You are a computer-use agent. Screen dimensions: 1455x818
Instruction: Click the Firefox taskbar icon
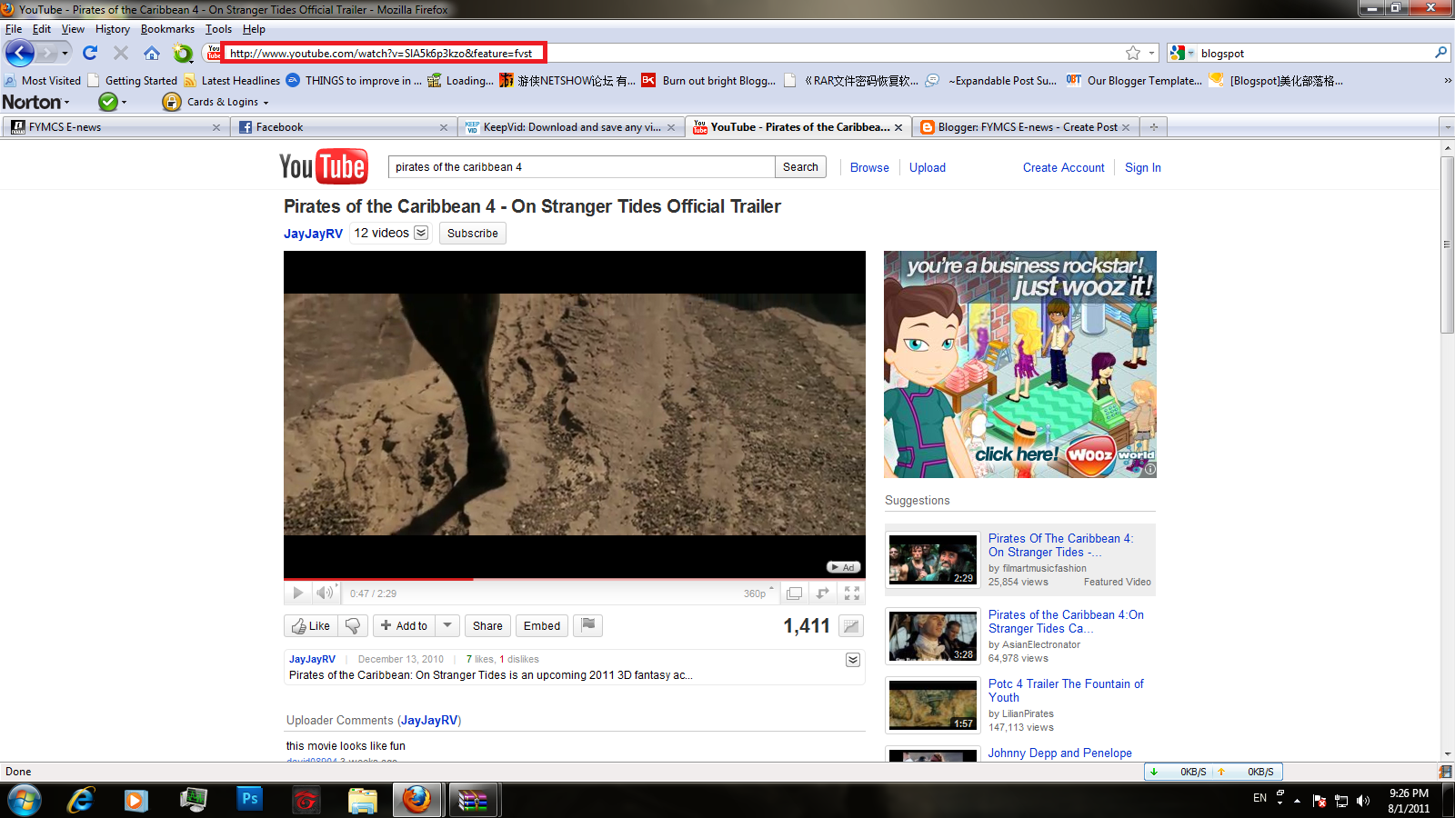[417, 800]
